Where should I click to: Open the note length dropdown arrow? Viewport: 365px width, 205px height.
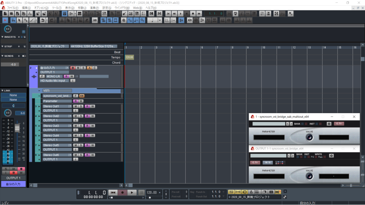click(160, 20)
